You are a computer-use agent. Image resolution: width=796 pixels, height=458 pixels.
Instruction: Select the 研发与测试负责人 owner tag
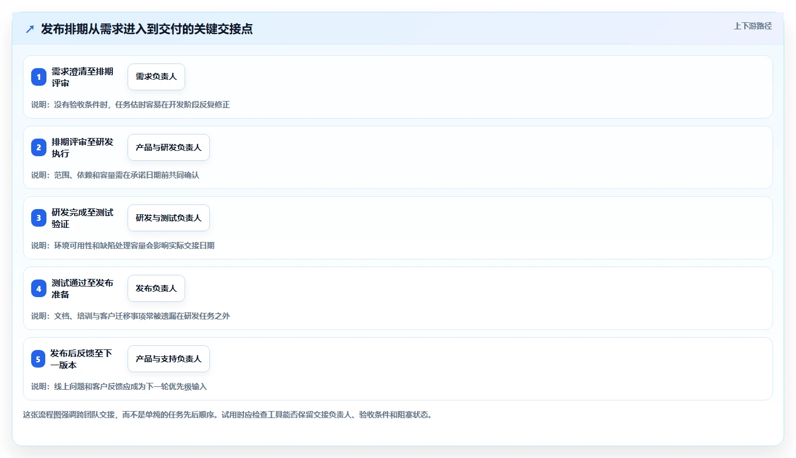click(169, 218)
